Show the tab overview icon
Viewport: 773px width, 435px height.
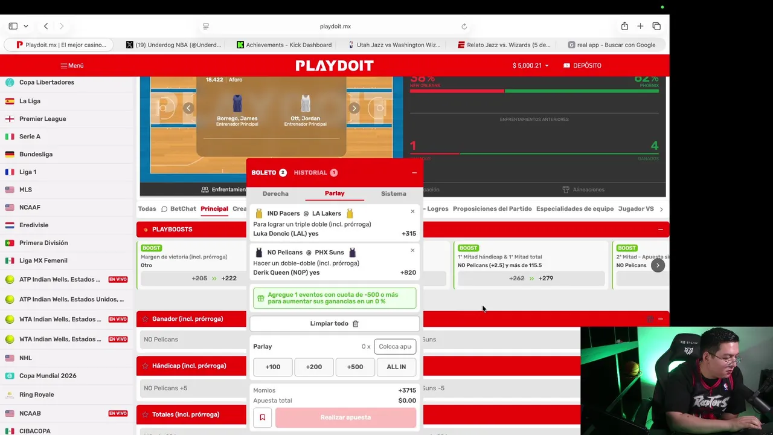656,26
